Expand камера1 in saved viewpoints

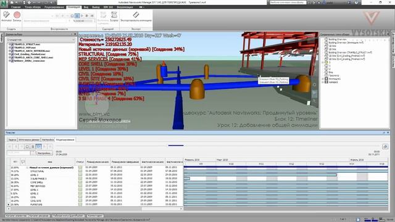[323, 82]
